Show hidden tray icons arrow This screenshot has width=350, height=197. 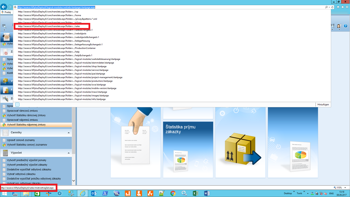pos(308,194)
